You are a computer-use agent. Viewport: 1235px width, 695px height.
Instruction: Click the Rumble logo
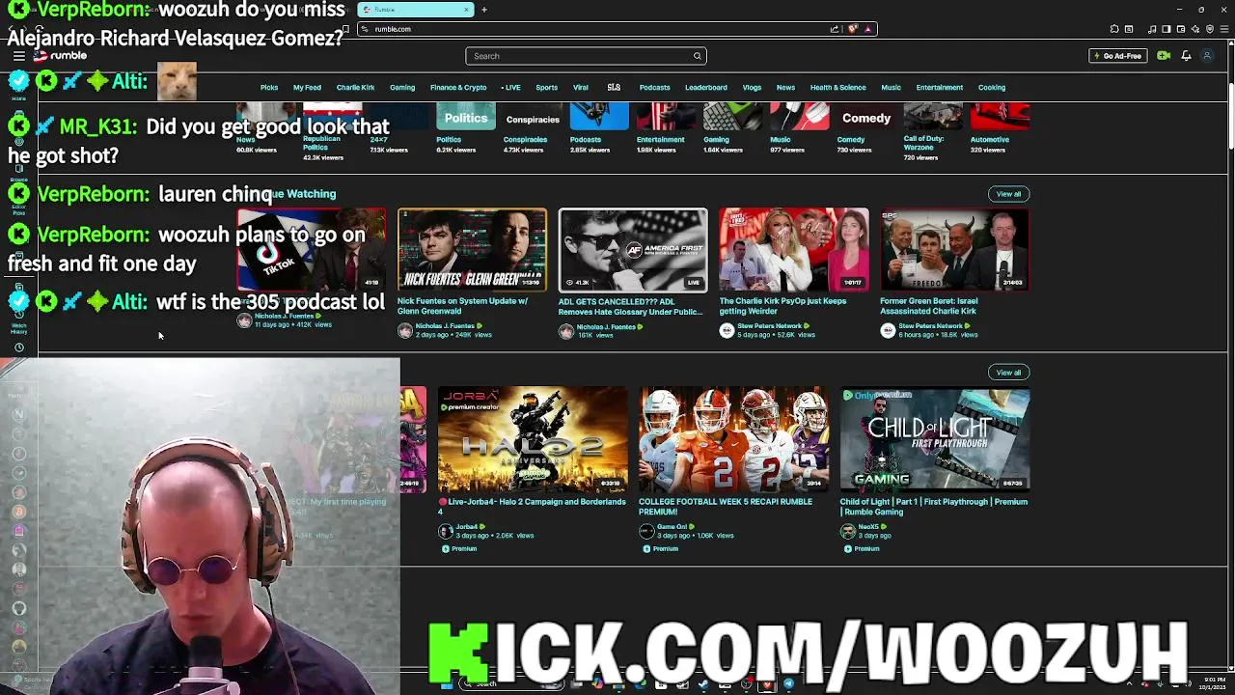[60, 56]
